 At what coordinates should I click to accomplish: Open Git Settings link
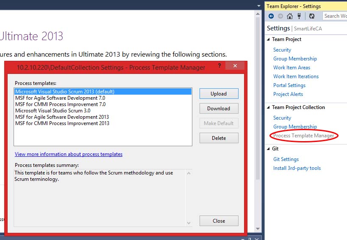286,159
